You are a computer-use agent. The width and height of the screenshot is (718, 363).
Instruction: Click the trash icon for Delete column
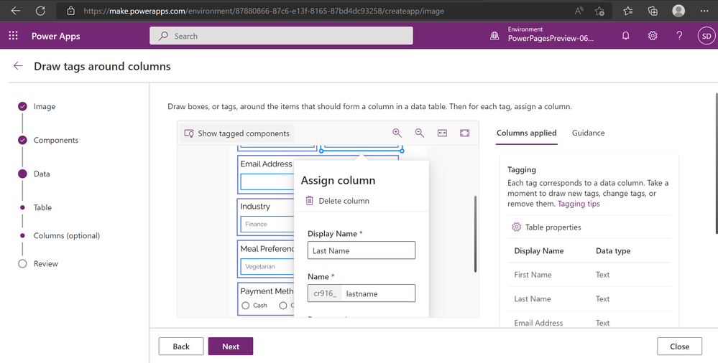(x=310, y=201)
